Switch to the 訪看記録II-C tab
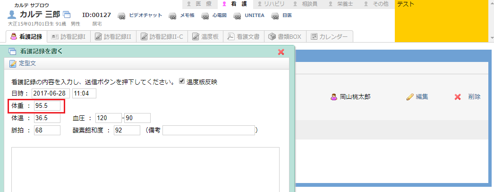This screenshot has width=494, height=192. click(162, 36)
